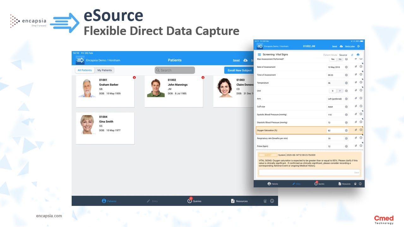
Task: Click the patient Search field
Action: [x=175, y=70]
